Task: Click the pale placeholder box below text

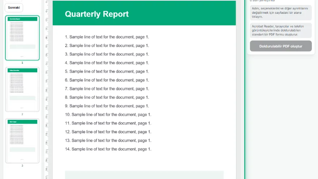Action: point(144,175)
